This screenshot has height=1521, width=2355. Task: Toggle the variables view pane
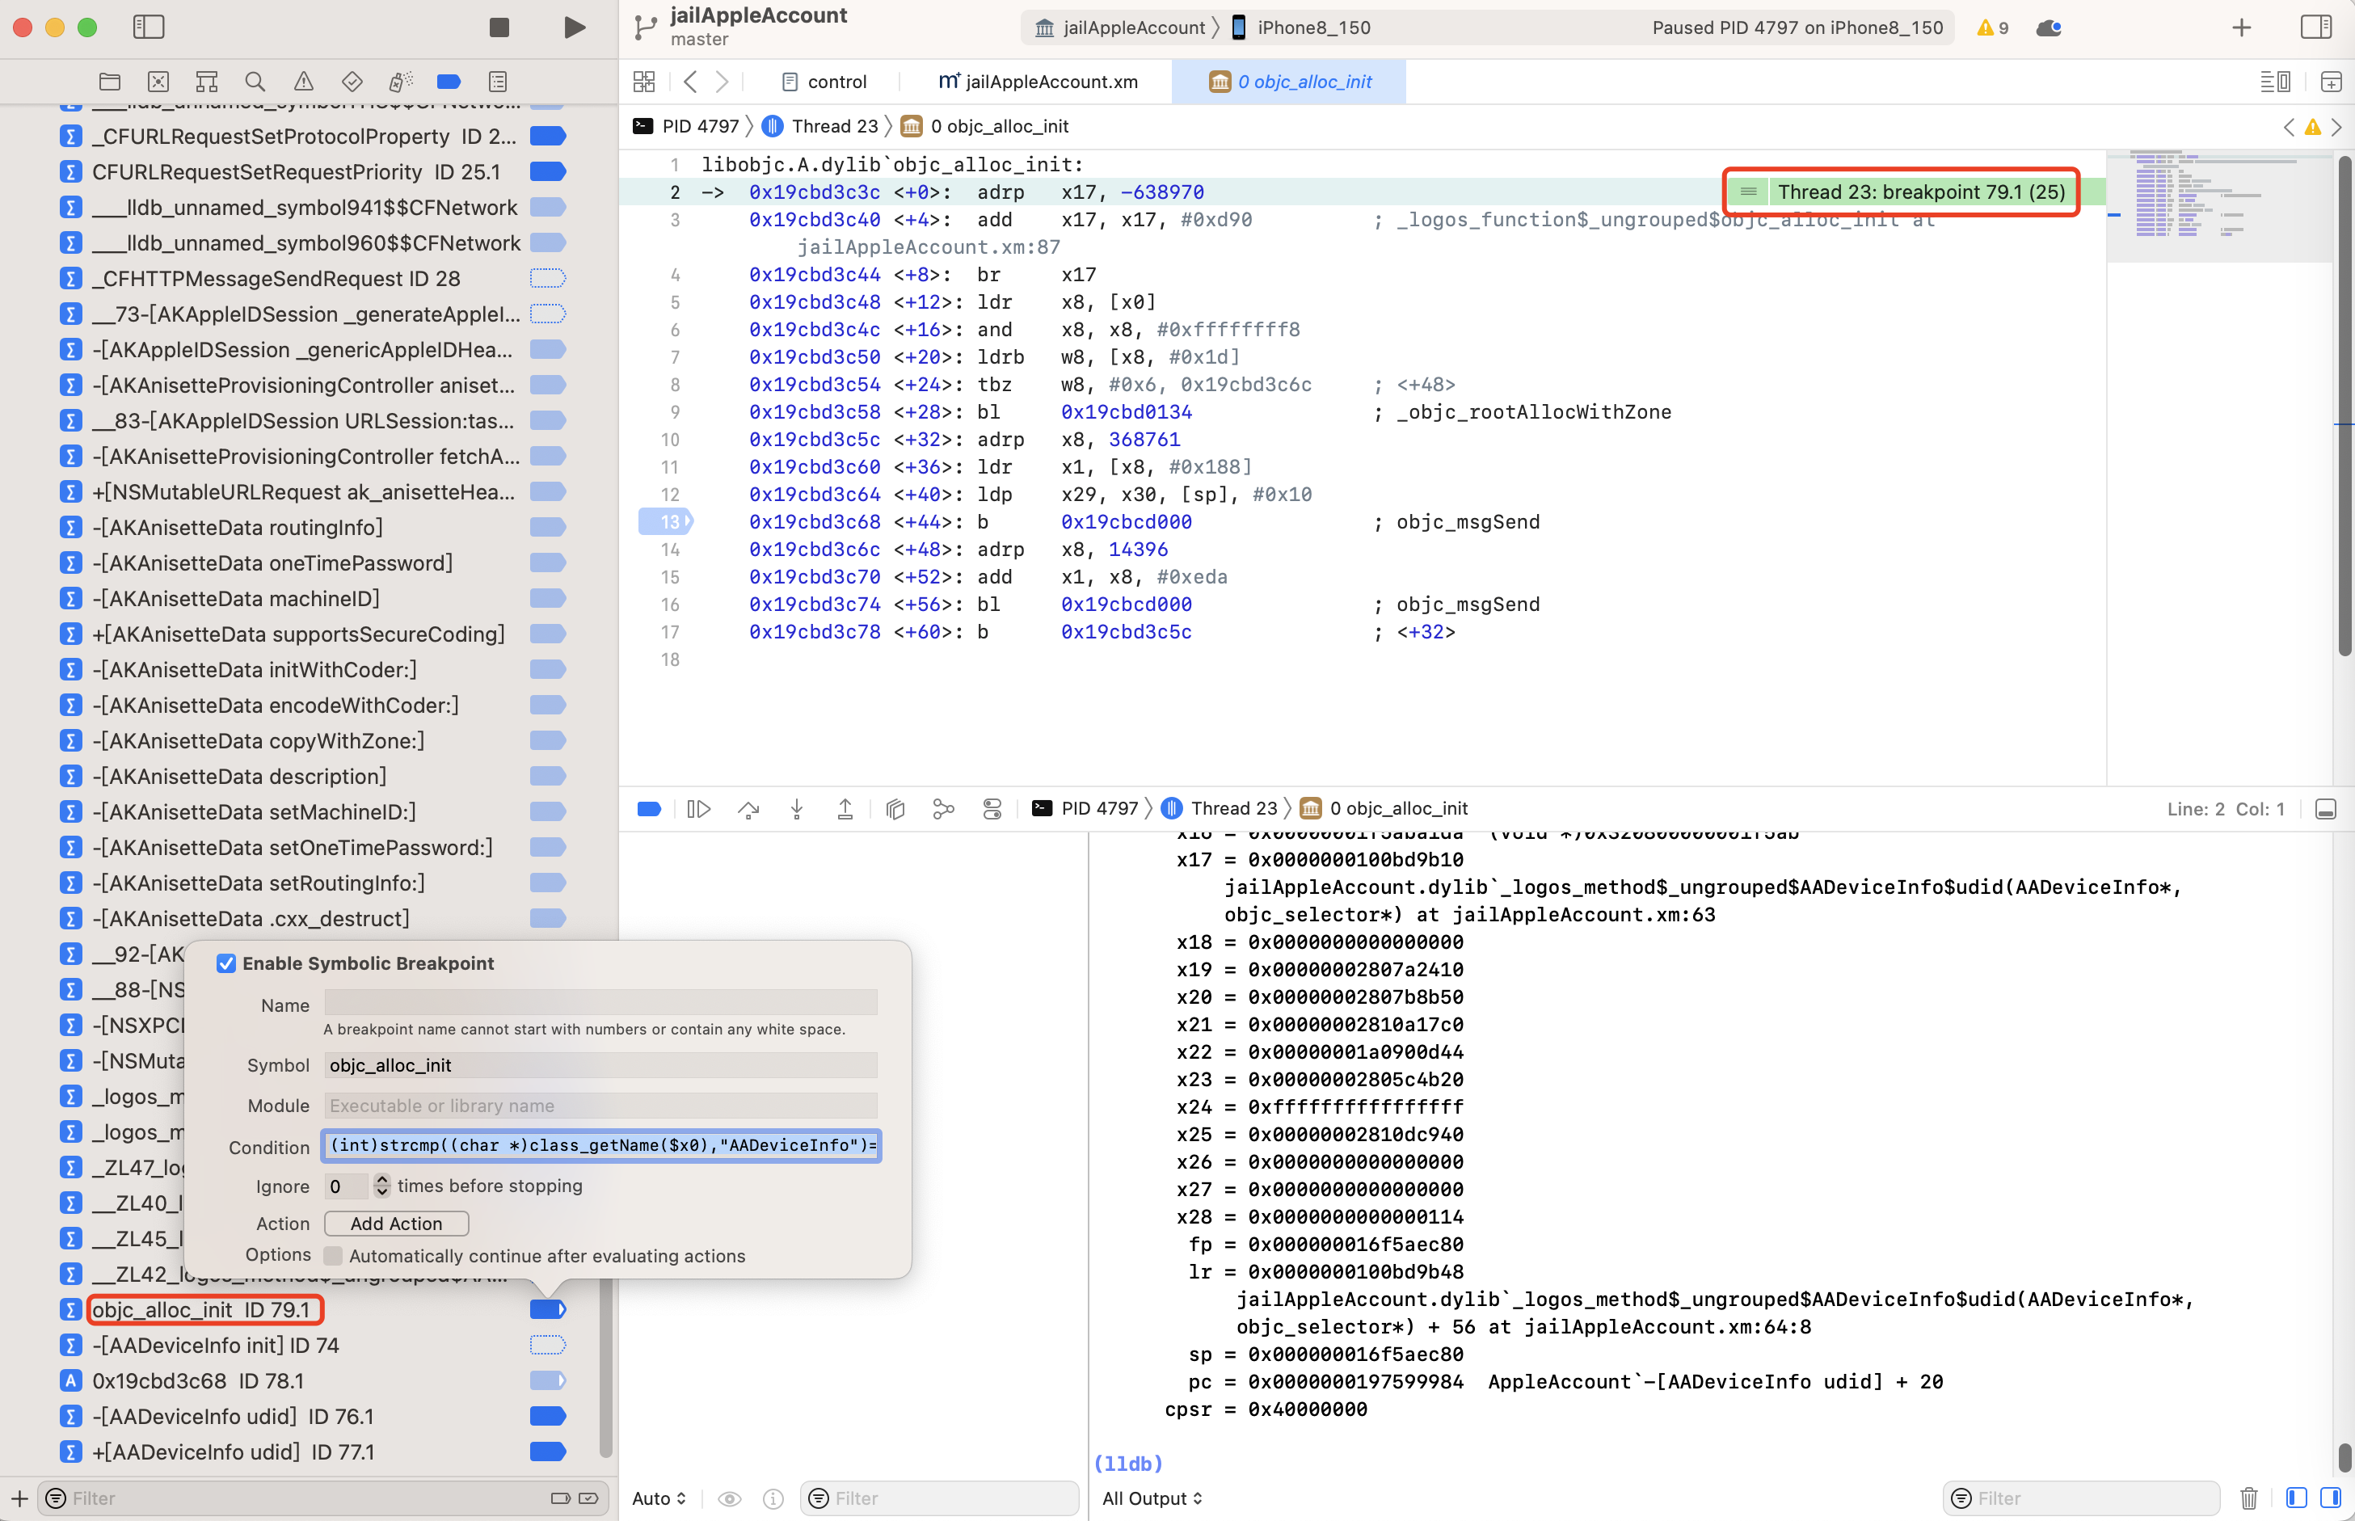[x=2297, y=1498]
